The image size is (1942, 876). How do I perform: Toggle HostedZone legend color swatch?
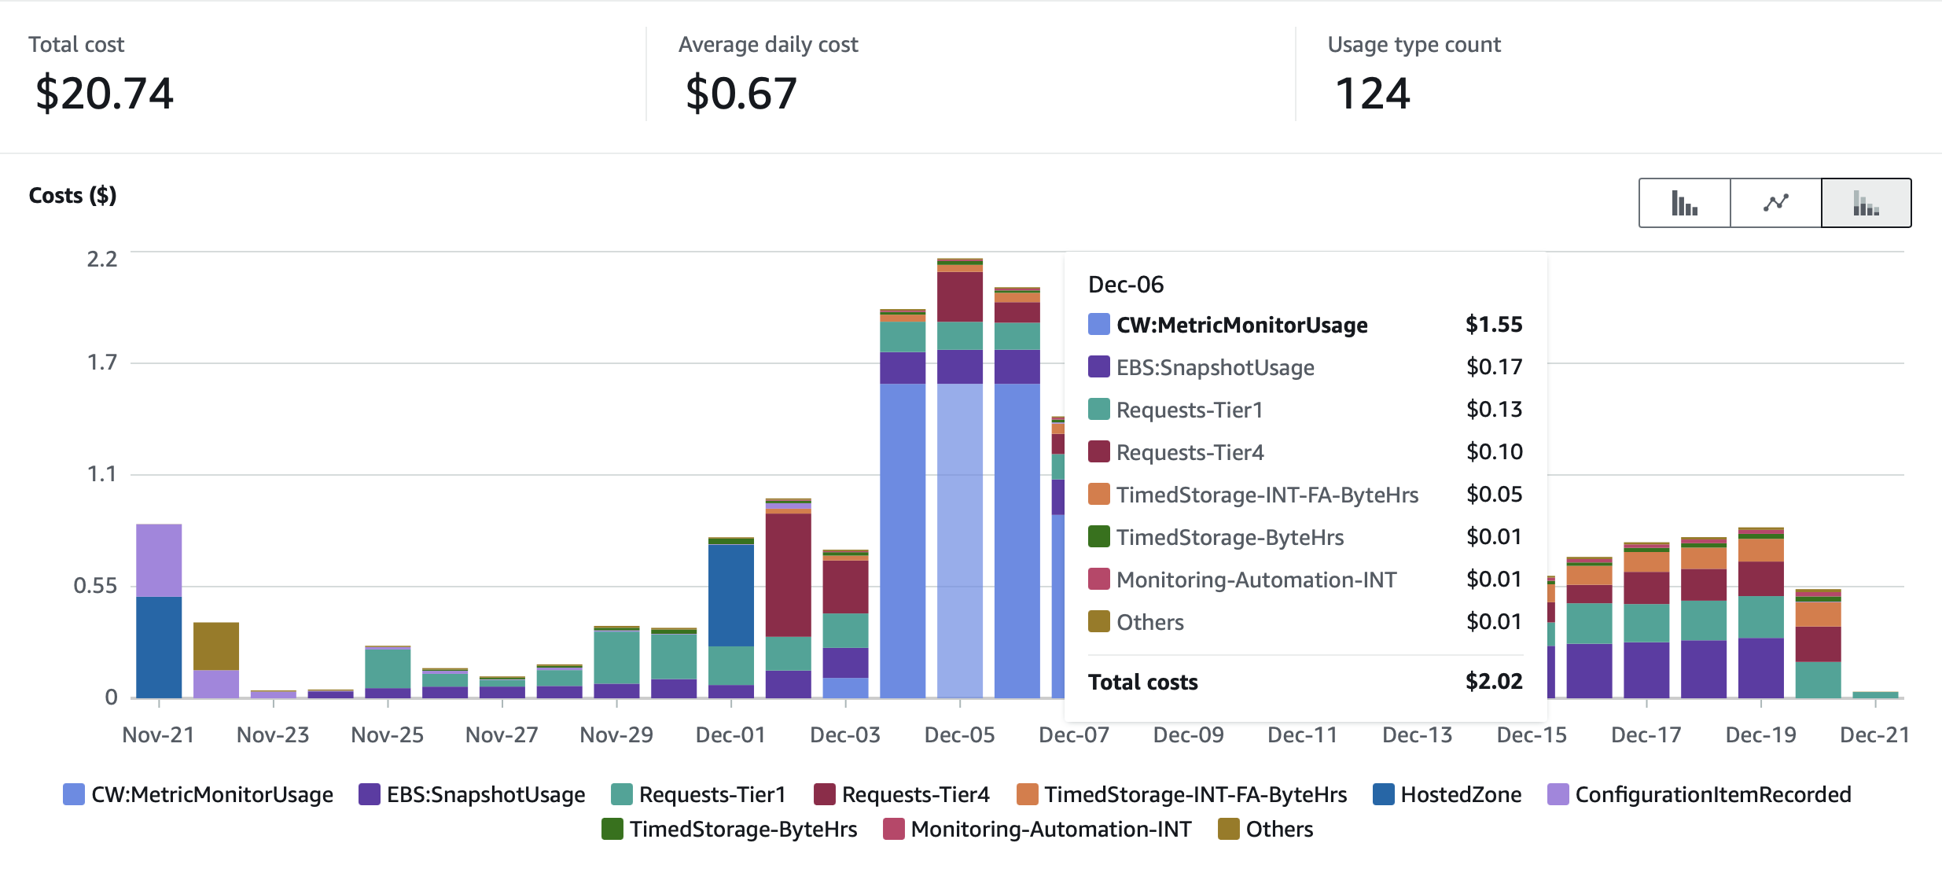[x=1383, y=794]
